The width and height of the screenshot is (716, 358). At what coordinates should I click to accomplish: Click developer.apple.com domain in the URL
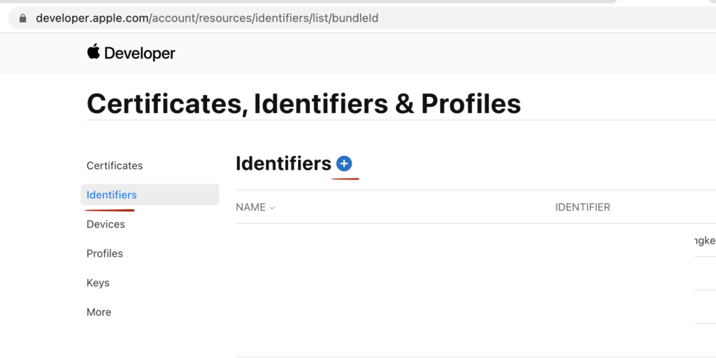(92, 18)
